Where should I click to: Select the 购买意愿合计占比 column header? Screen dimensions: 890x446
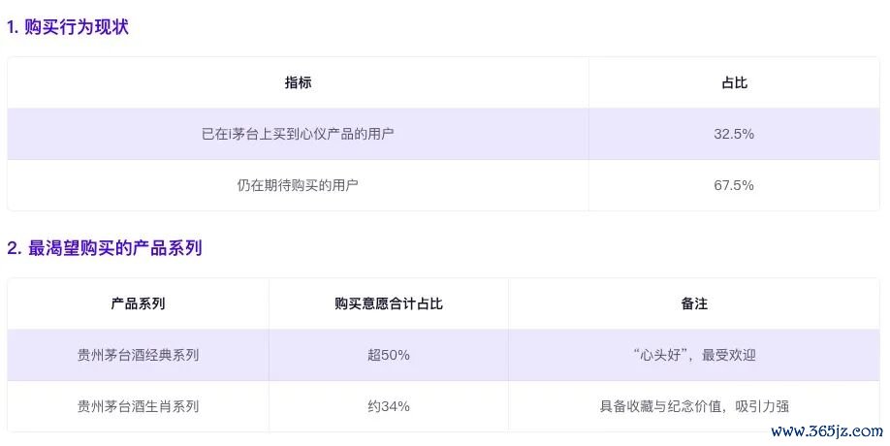(388, 303)
